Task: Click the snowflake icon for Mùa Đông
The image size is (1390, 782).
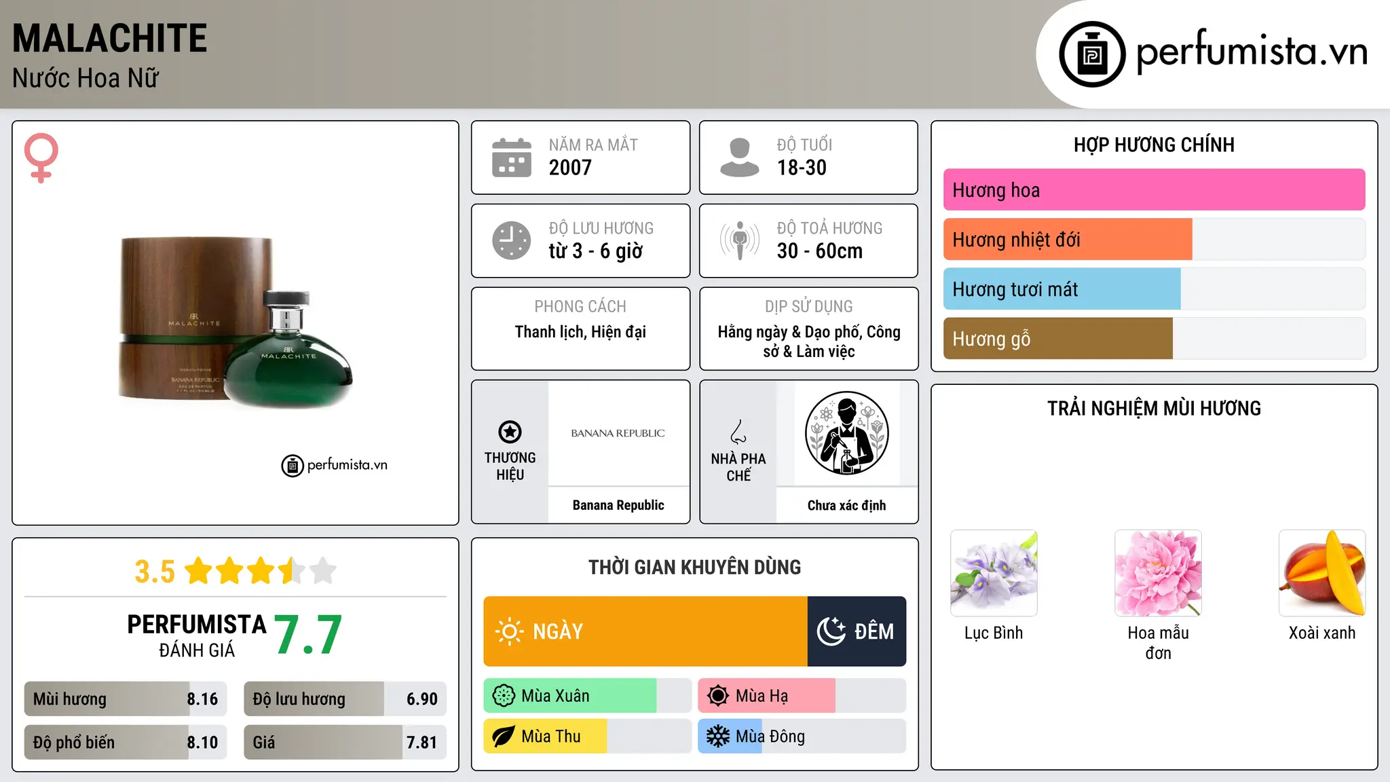Action: point(718,737)
